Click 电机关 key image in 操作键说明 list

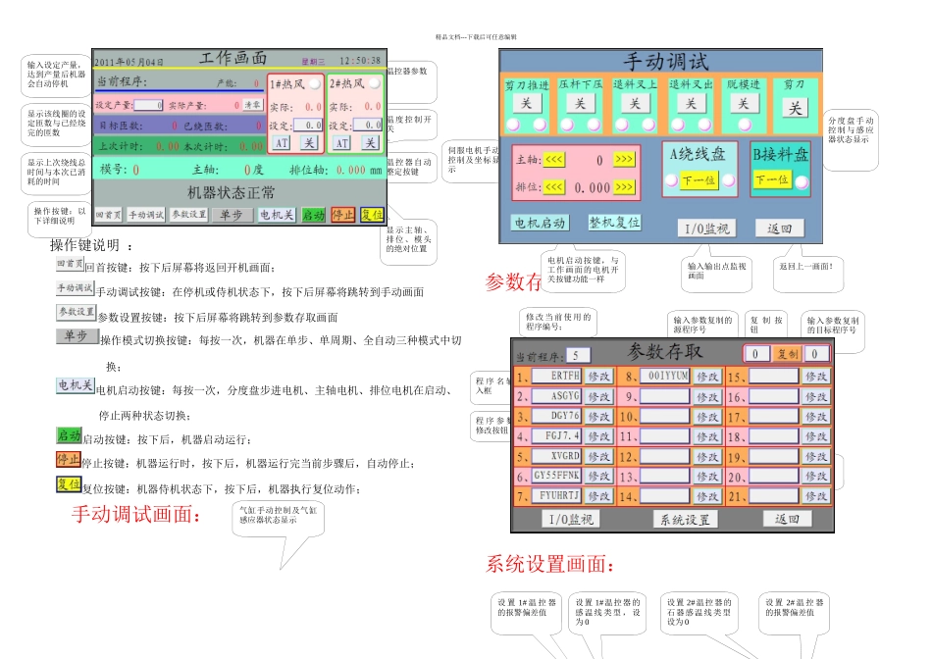pyautogui.click(x=76, y=385)
